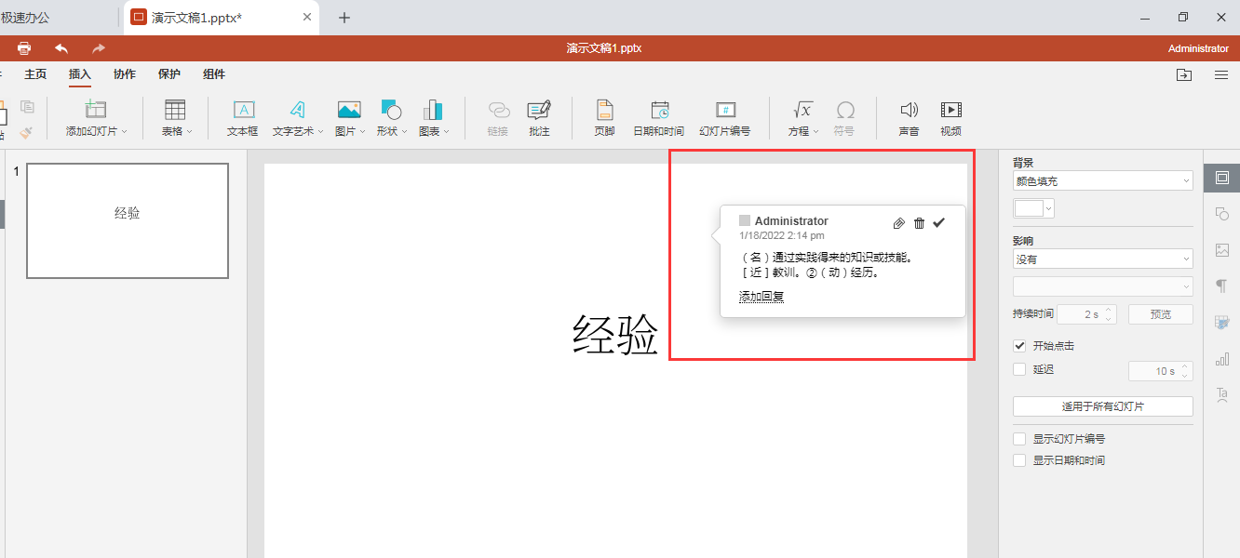
Task: Click the Chart (图表) icon
Action: (433, 110)
